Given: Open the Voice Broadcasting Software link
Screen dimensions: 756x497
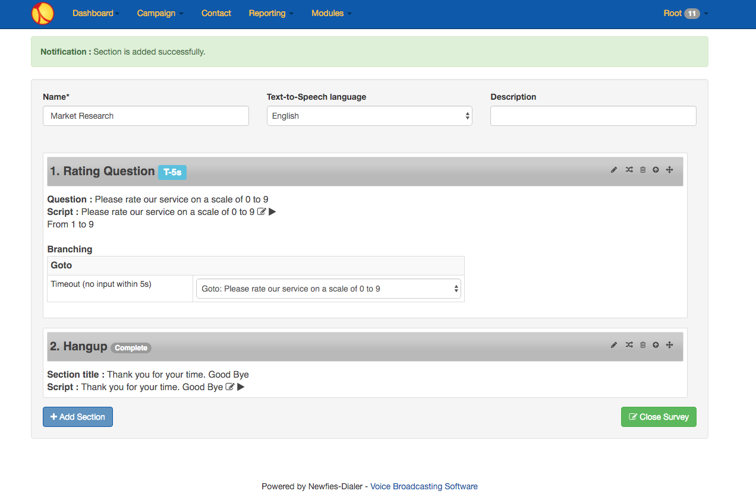Looking at the screenshot, I should [x=424, y=486].
